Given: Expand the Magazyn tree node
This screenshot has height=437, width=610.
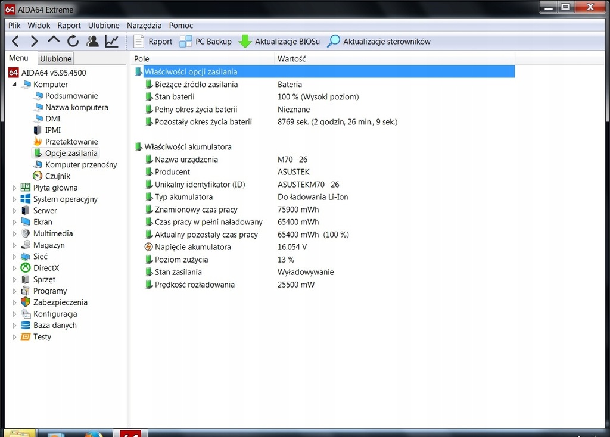Looking at the screenshot, I should pos(14,245).
